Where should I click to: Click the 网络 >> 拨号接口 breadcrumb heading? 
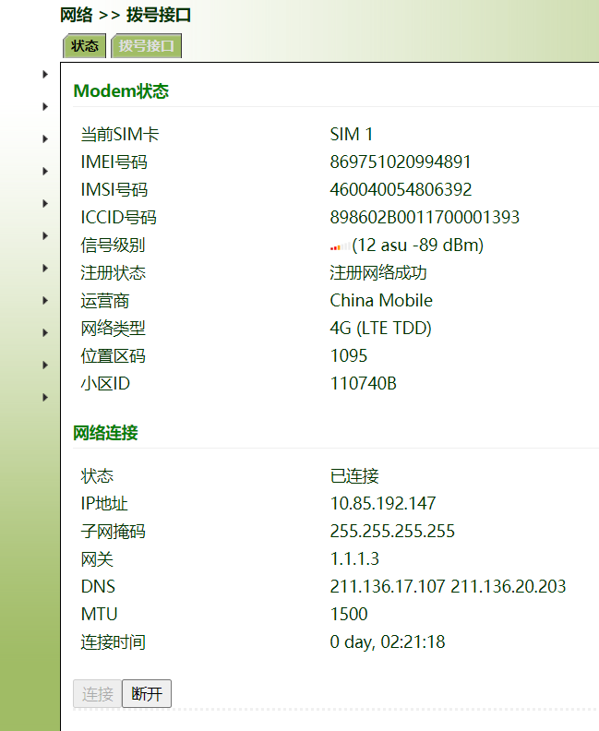[126, 15]
